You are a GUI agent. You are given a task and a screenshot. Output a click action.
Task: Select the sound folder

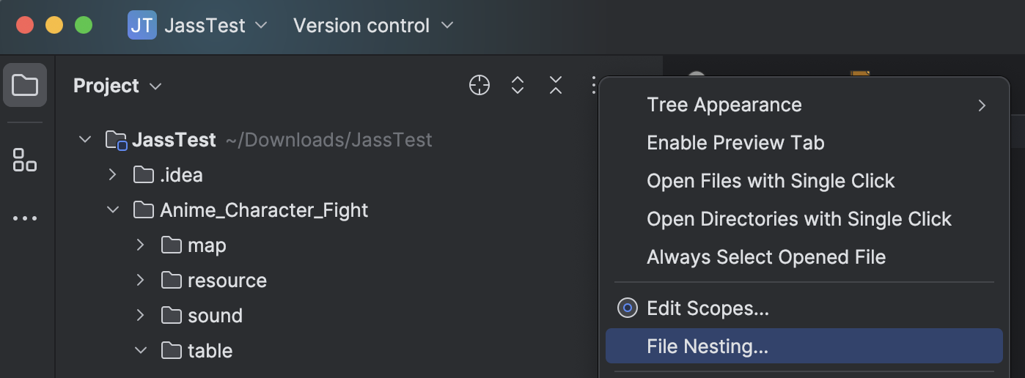click(x=214, y=316)
